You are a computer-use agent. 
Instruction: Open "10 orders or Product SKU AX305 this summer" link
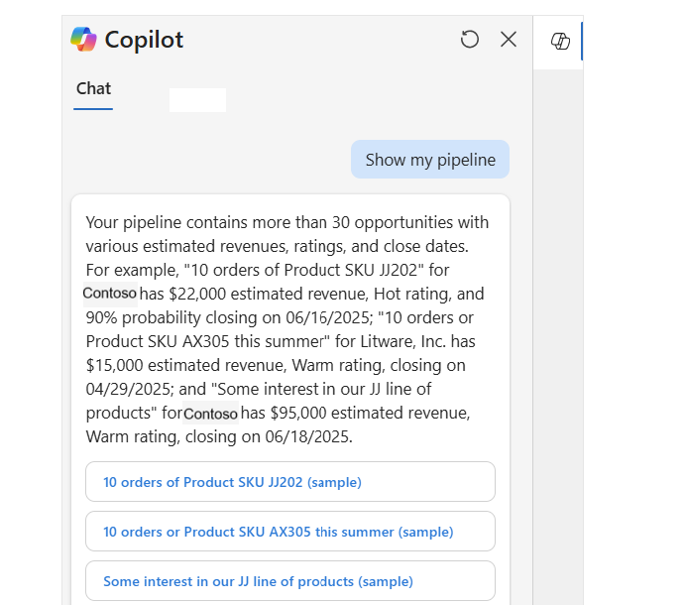click(290, 531)
